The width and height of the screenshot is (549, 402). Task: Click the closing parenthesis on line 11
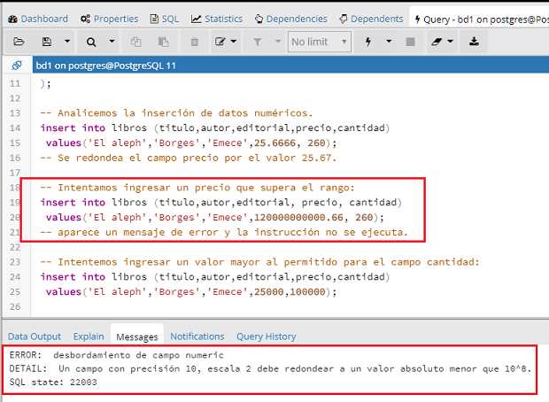tap(45, 84)
